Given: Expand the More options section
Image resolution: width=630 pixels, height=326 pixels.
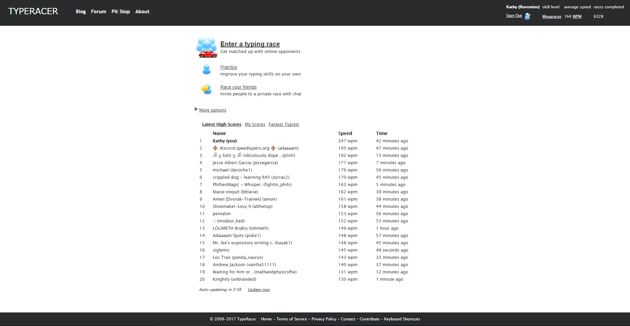Looking at the screenshot, I should 212,110.
